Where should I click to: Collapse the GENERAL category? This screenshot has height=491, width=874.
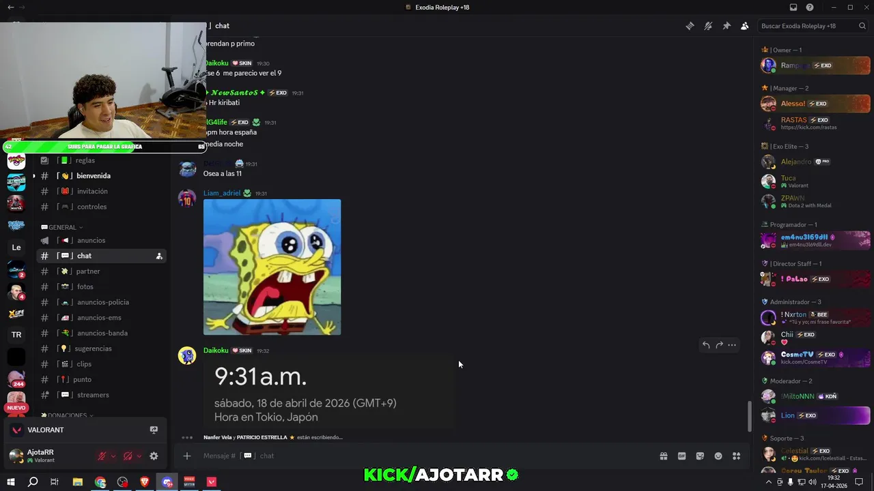[x=62, y=227]
